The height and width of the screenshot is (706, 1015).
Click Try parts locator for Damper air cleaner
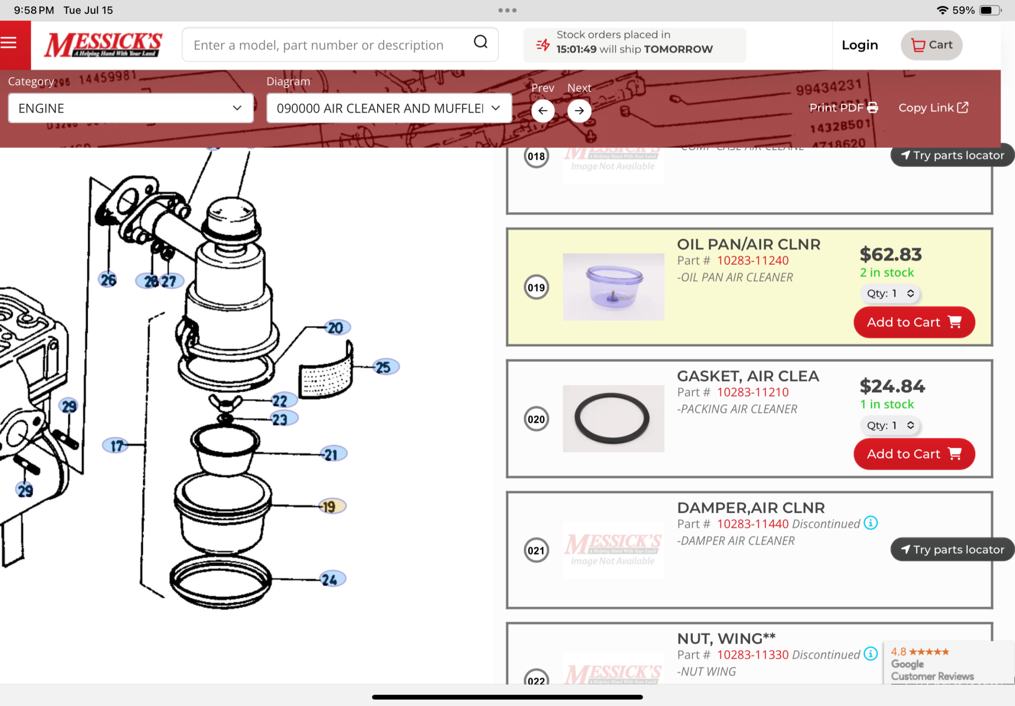point(952,549)
